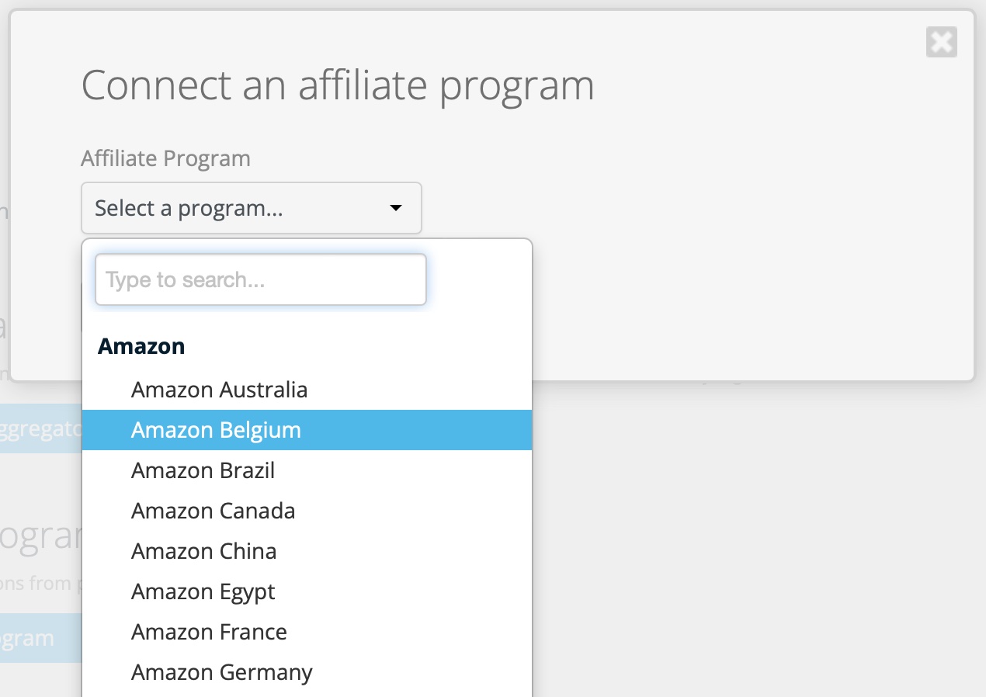Image resolution: width=986 pixels, height=697 pixels.
Task: Click the blue aggregator link behind the dialog
Action: [39, 428]
